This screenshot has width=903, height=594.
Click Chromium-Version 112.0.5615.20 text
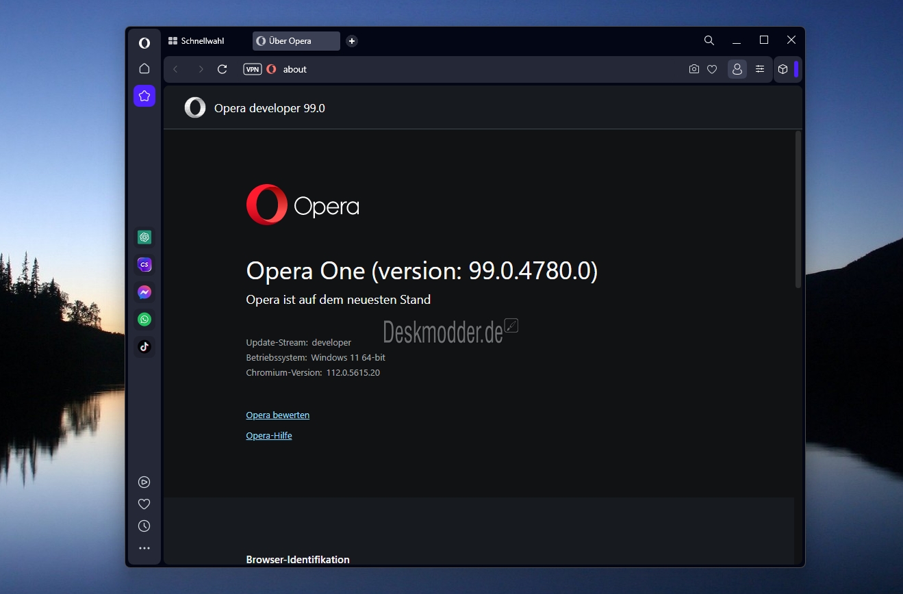coord(313,372)
